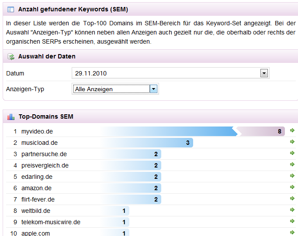Click the refresh icon next to Auswahl der Daten
Image resolution: width=298 pixels, height=236 pixels.
(11, 57)
